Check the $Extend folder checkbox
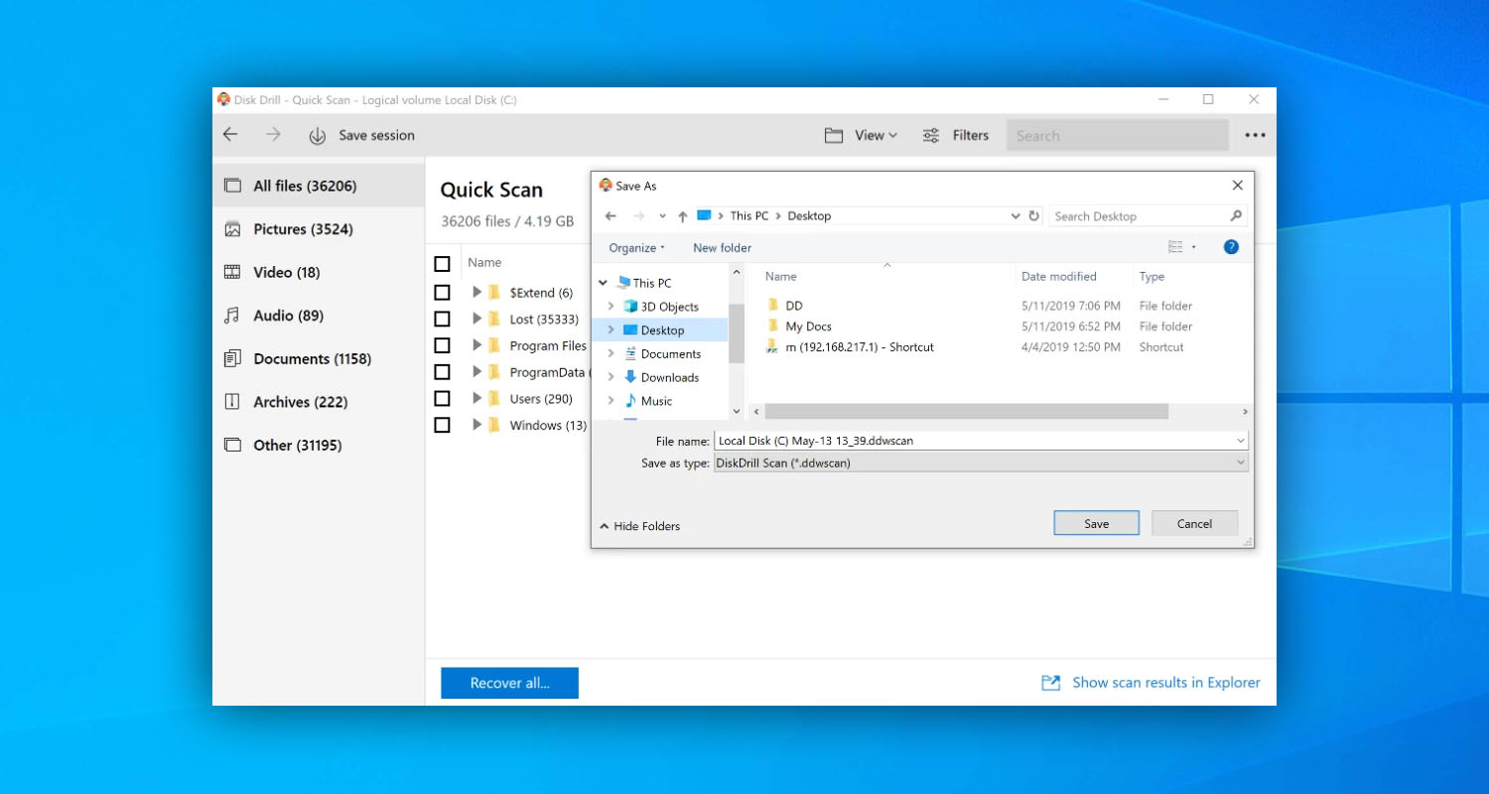This screenshot has width=1489, height=794. pyautogui.click(x=443, y=293)
